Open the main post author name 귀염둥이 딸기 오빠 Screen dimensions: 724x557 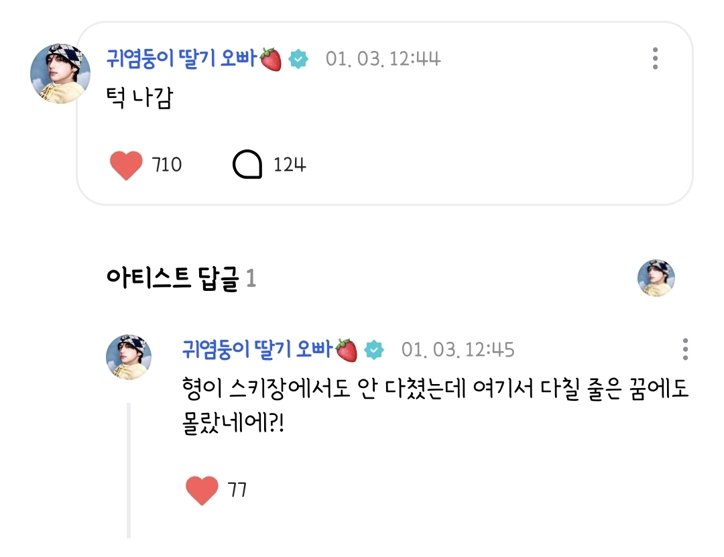[182, 59]
